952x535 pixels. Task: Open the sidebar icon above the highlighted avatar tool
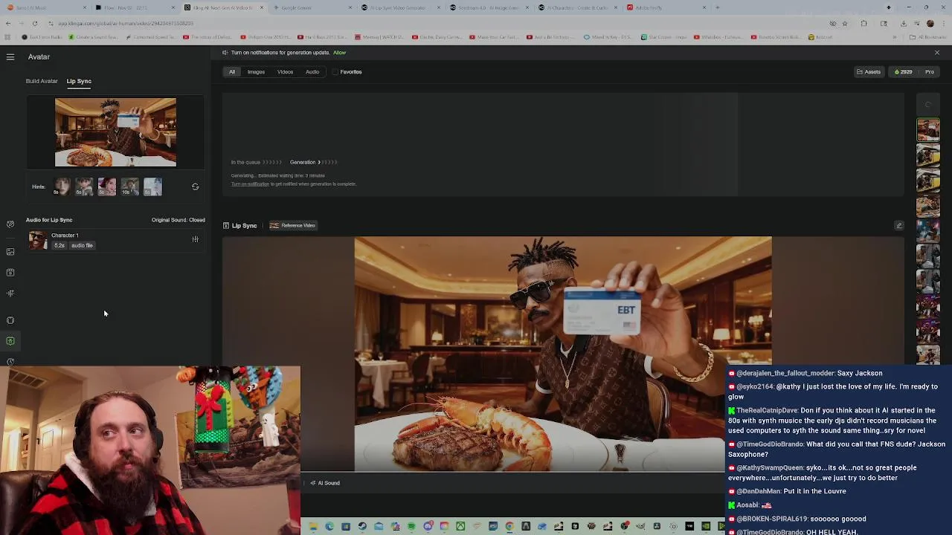pyautogui.click(x=10, y=320)
